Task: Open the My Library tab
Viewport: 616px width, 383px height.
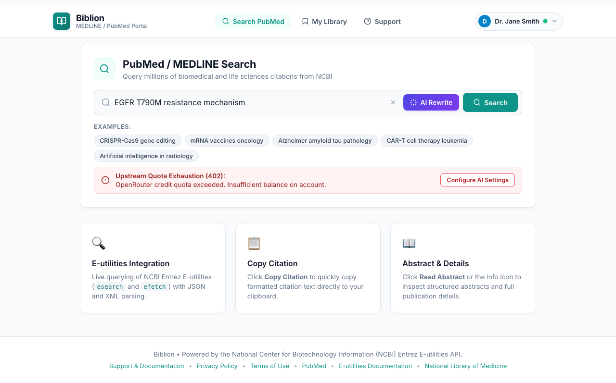Action: pyautogui.click(x=324, y=21)
